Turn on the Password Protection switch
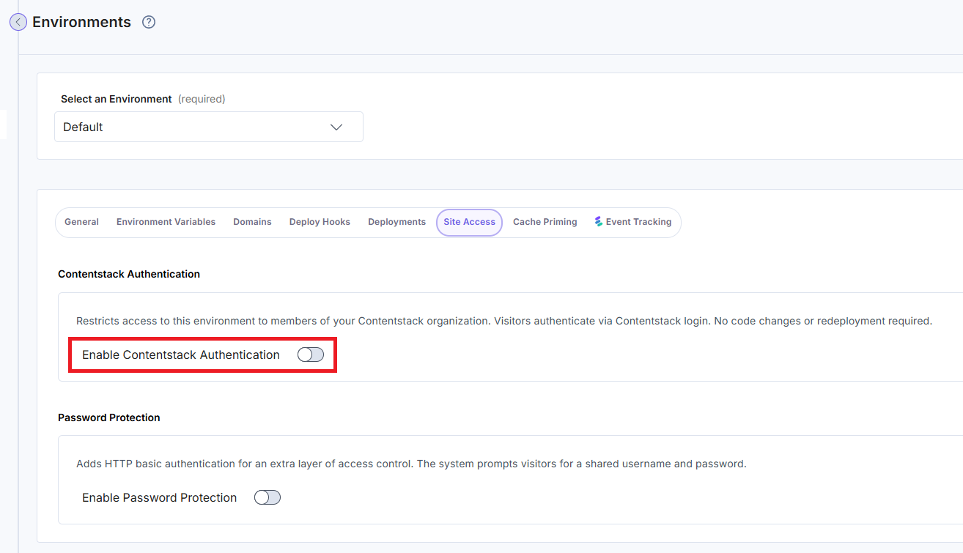The width and height of the screenshot is (963, 553). click(x=267, y=498)
